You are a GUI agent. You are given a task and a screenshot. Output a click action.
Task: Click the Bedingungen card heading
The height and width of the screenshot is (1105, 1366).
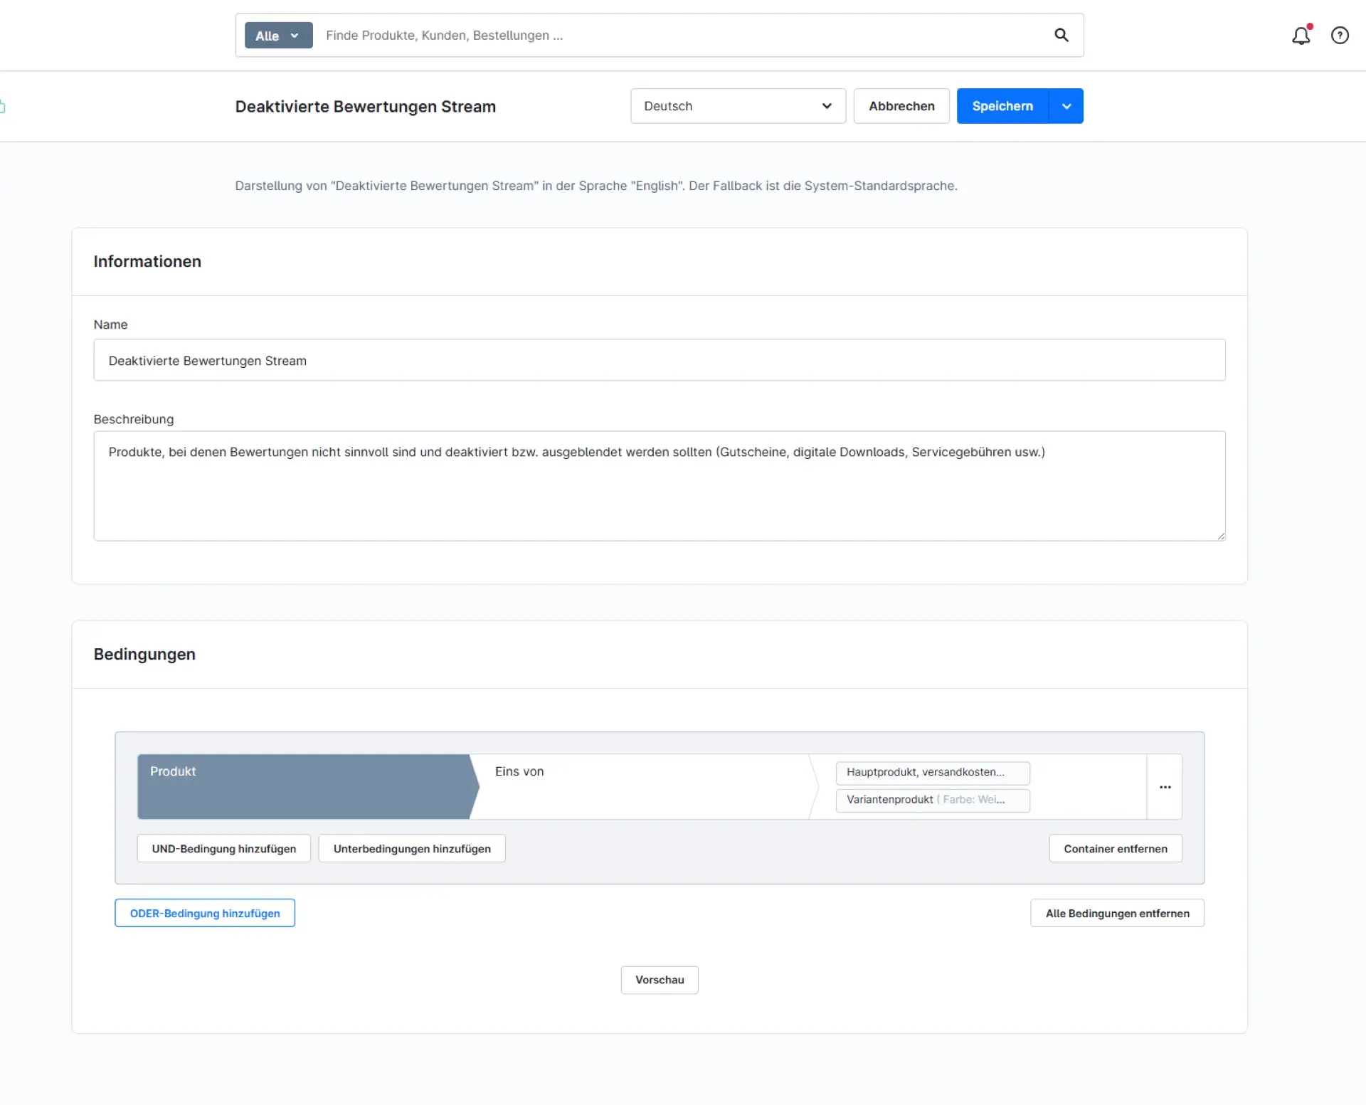[x=144, y=654]
